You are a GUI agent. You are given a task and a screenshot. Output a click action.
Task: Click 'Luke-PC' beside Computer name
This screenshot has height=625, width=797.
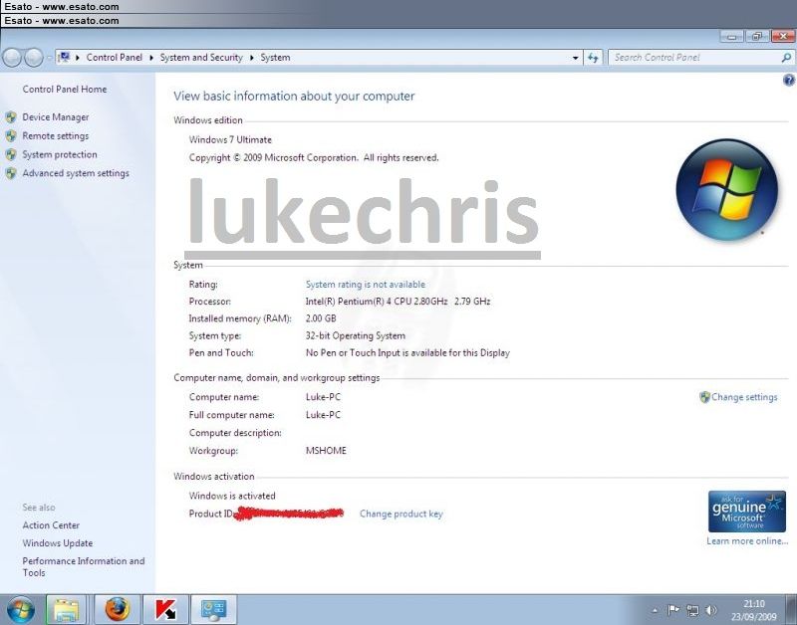click(323, 397)
